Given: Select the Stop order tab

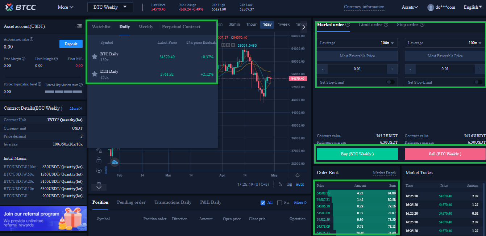Looking at the screenshot, I should coord(407,25).
